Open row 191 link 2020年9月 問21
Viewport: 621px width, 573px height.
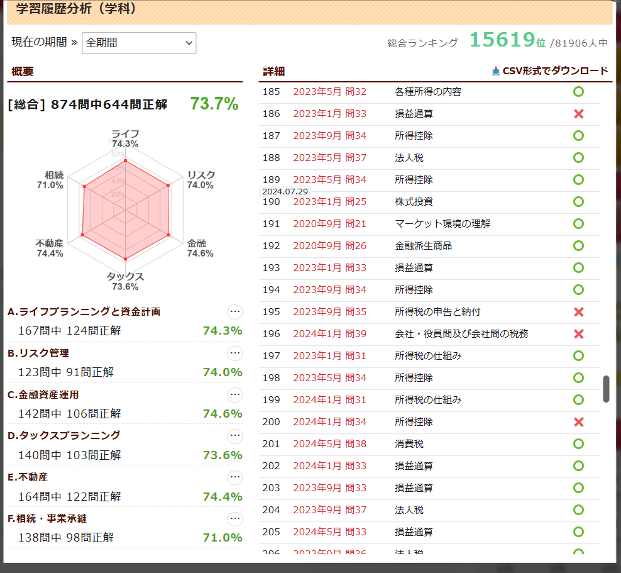click(329, 224)
